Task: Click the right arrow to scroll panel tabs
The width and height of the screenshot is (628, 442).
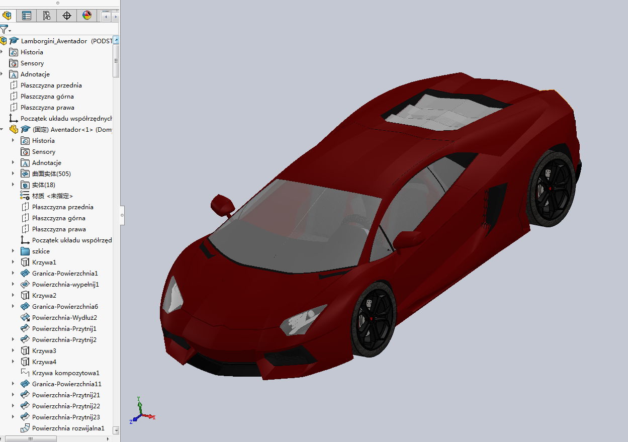Action: click(115, 16)
